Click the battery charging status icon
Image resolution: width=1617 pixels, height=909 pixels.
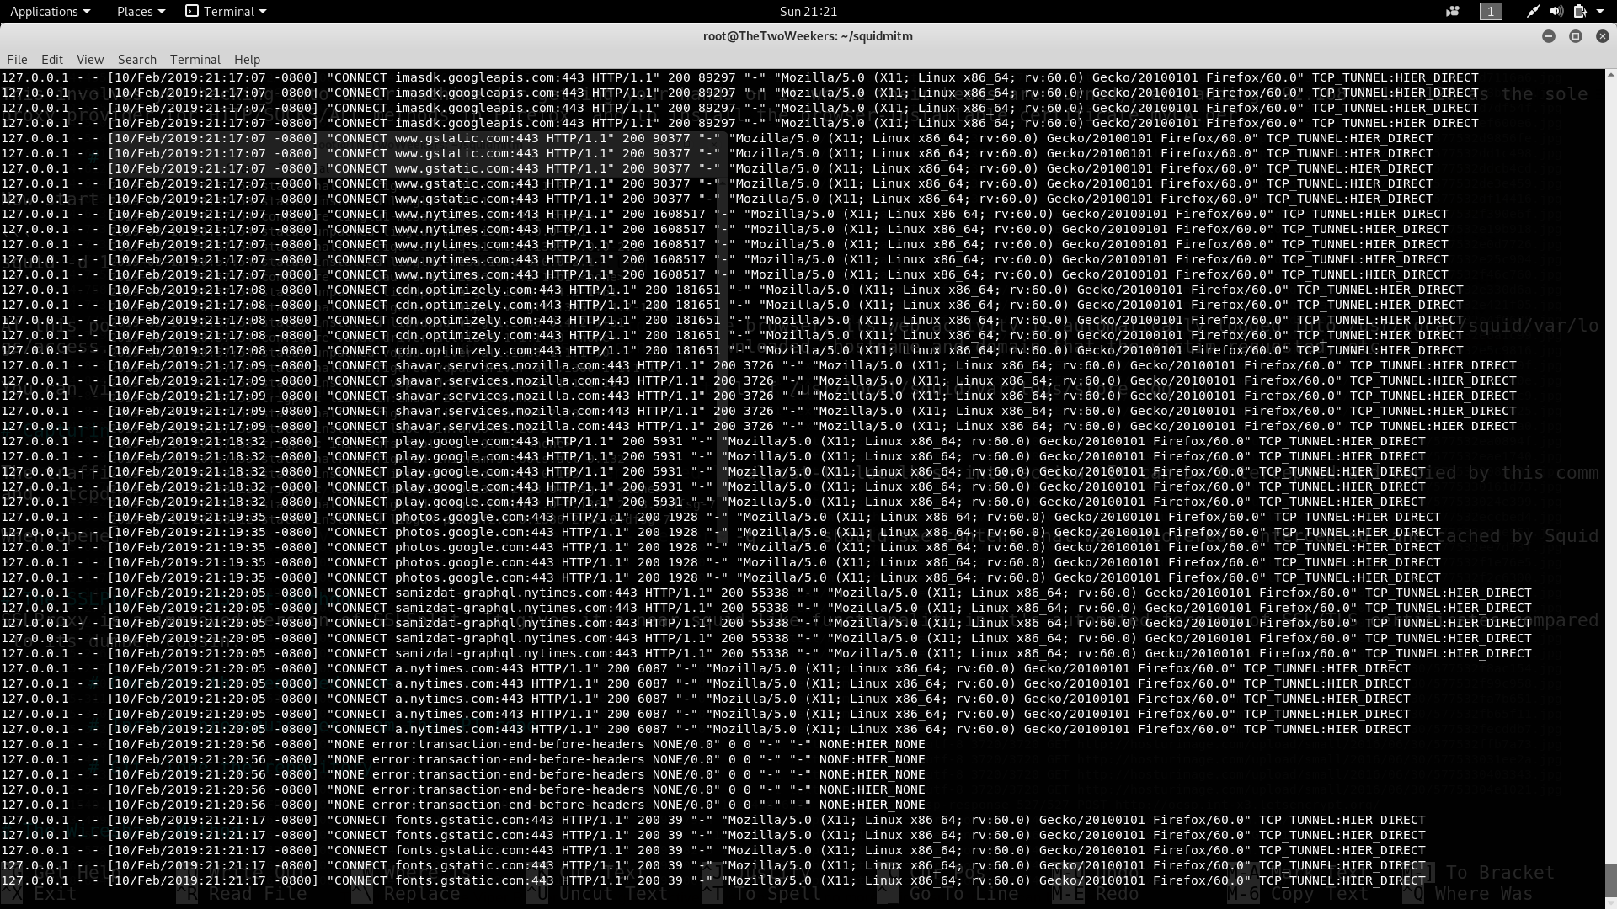(1580, 11)
